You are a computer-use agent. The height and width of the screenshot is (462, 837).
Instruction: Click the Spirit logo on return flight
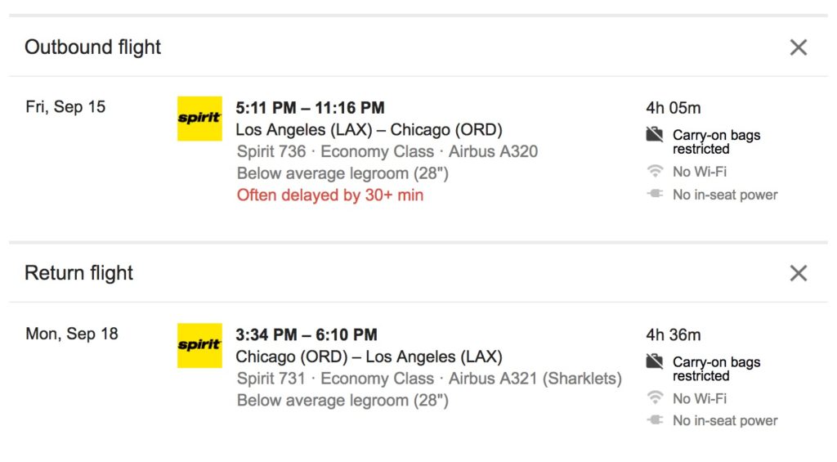(x=199, y=345)
